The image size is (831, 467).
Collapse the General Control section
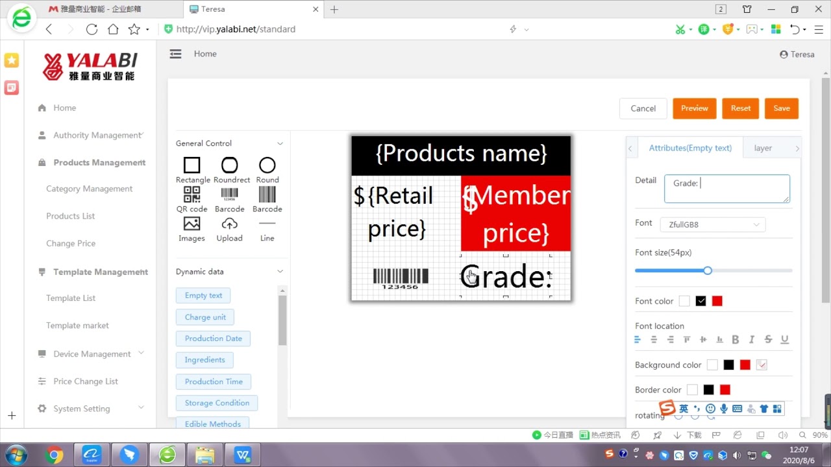point(280,143)
